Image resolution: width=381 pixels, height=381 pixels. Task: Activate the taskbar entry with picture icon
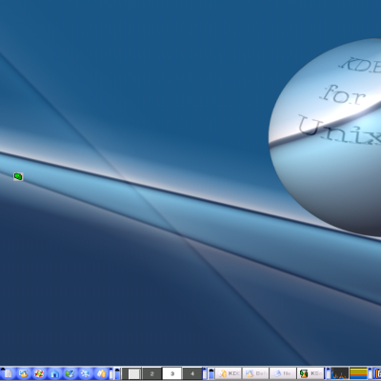(x=255, y=373)
